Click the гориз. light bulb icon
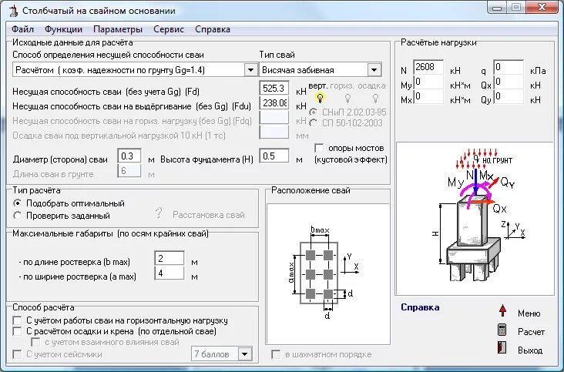The width and height of the screenshot is (564, 372). coord(347,98)
